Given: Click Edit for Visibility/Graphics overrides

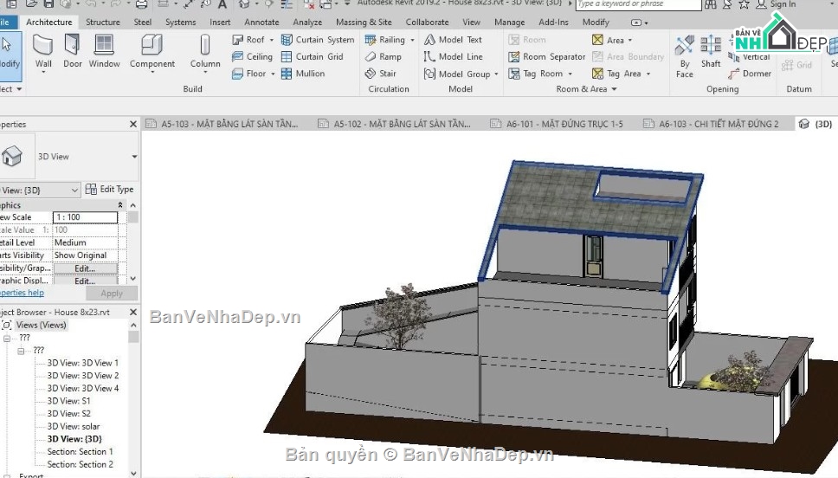Looking at the screenshot, I should (85, 268).
